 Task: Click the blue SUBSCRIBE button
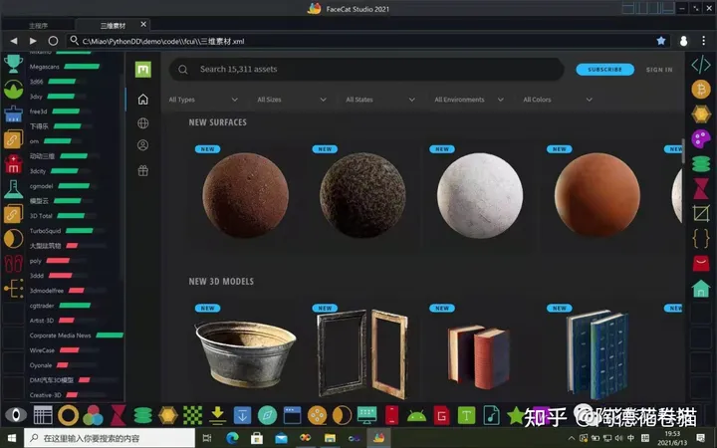pos(604,70)
